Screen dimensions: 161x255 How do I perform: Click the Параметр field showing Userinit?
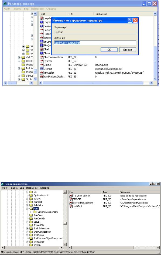pos(95,32)
